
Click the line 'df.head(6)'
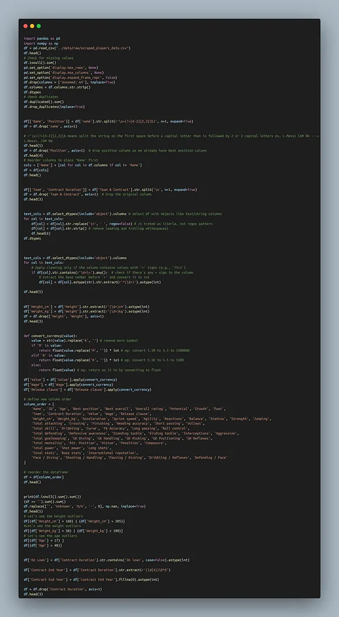(40, 233)
